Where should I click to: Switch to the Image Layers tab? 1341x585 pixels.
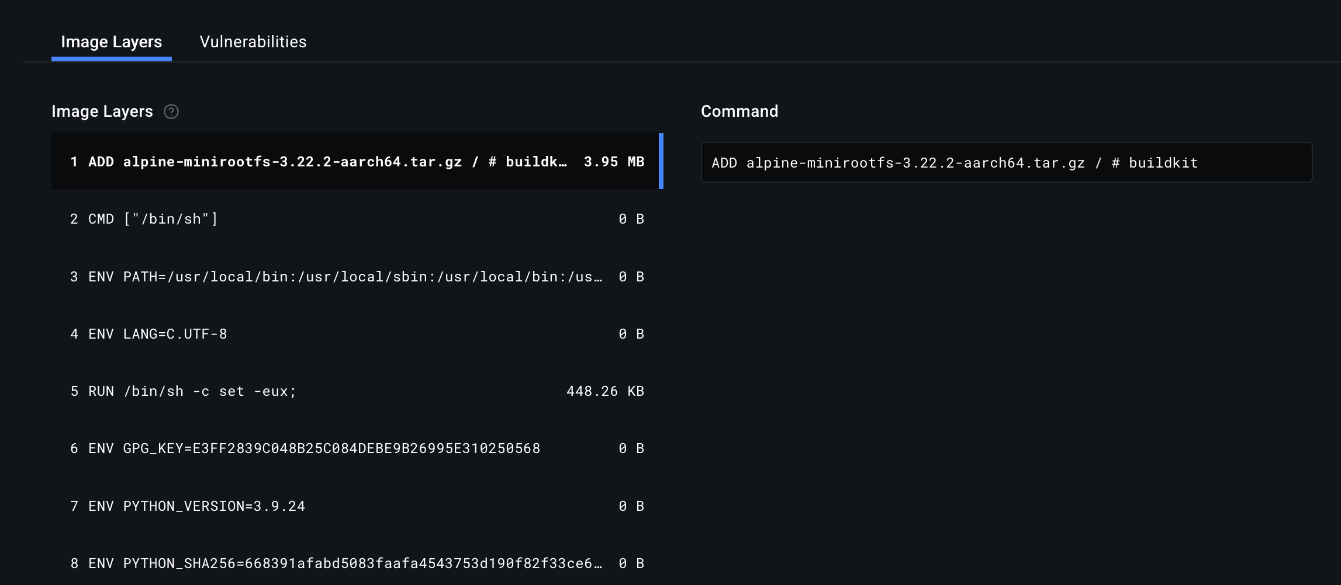111,41
